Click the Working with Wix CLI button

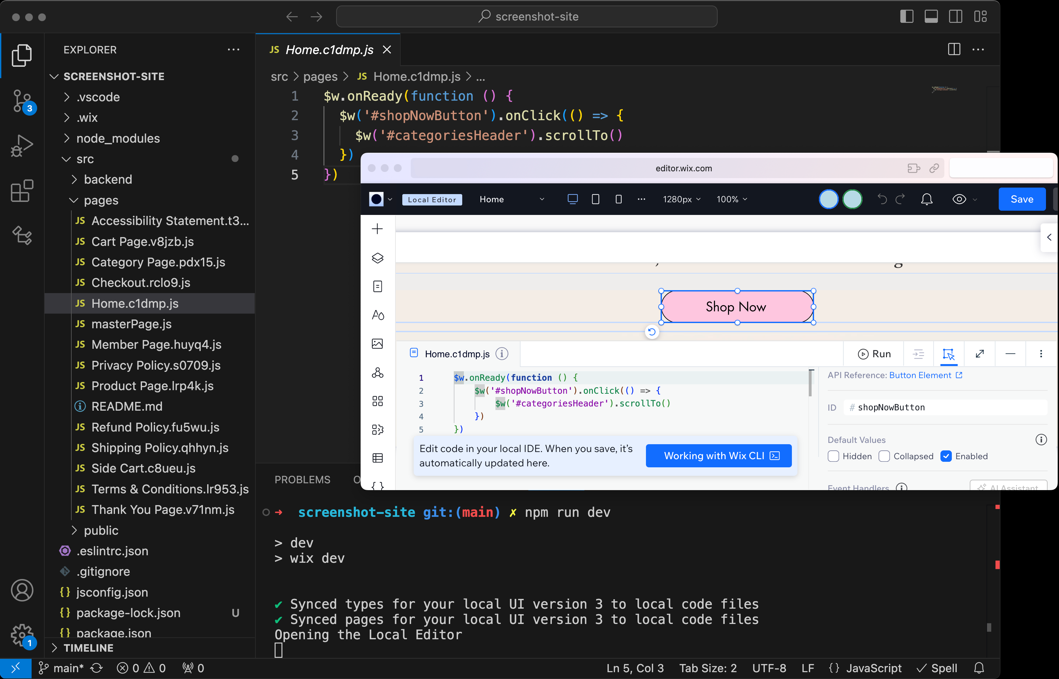pos(719,456)
